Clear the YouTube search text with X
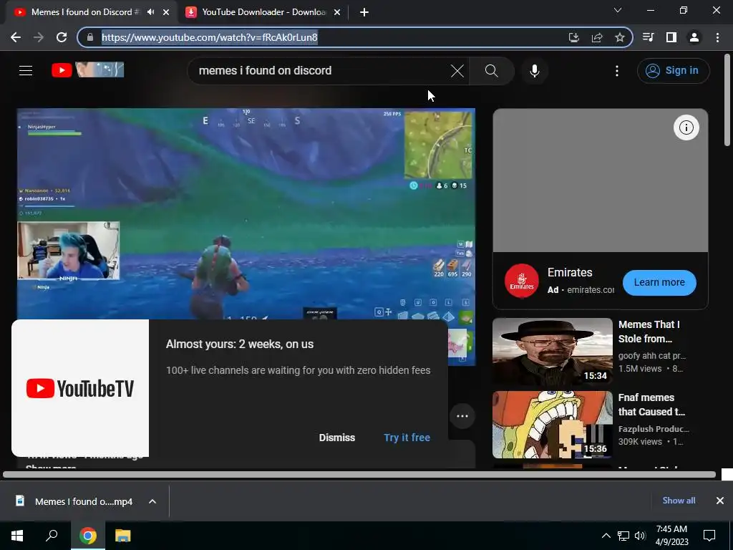 (457, 71)
